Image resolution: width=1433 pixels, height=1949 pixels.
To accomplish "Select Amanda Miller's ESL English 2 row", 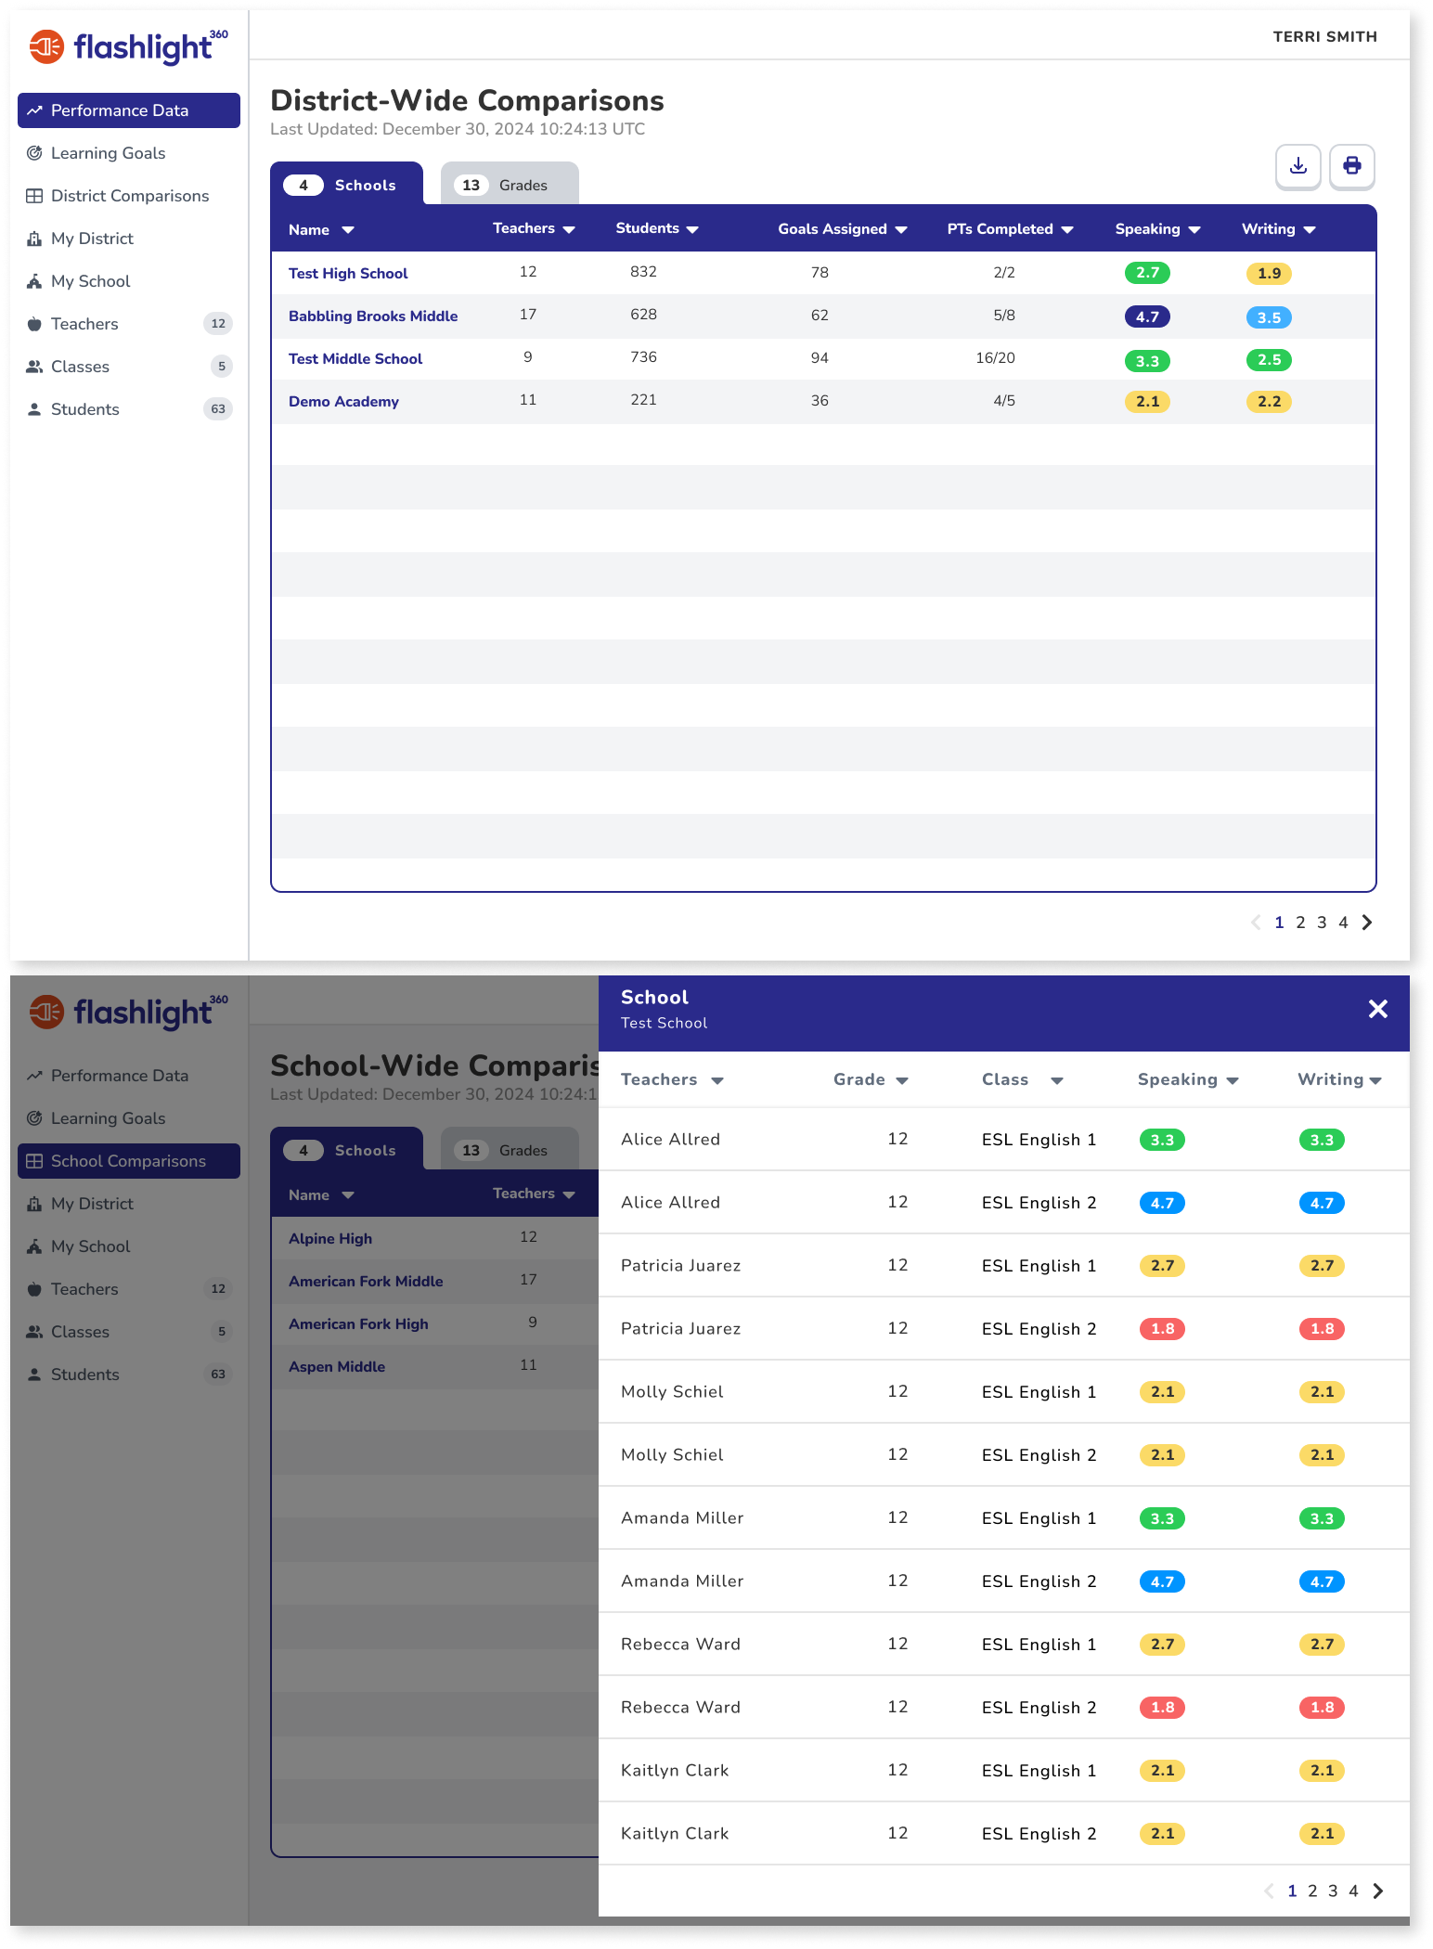I will (x=1004, y=1581).
